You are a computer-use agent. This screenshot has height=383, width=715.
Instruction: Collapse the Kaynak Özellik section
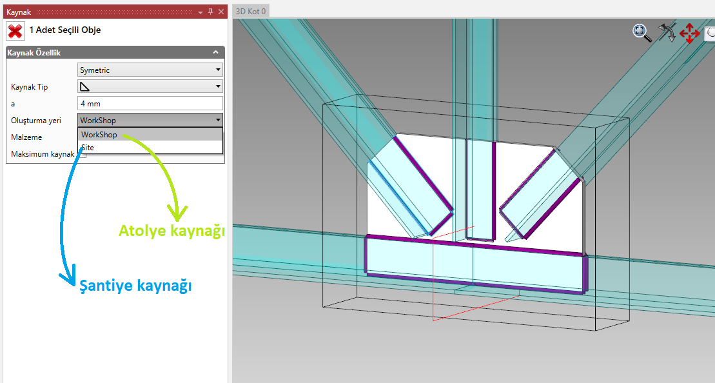[x=215, y=53]
